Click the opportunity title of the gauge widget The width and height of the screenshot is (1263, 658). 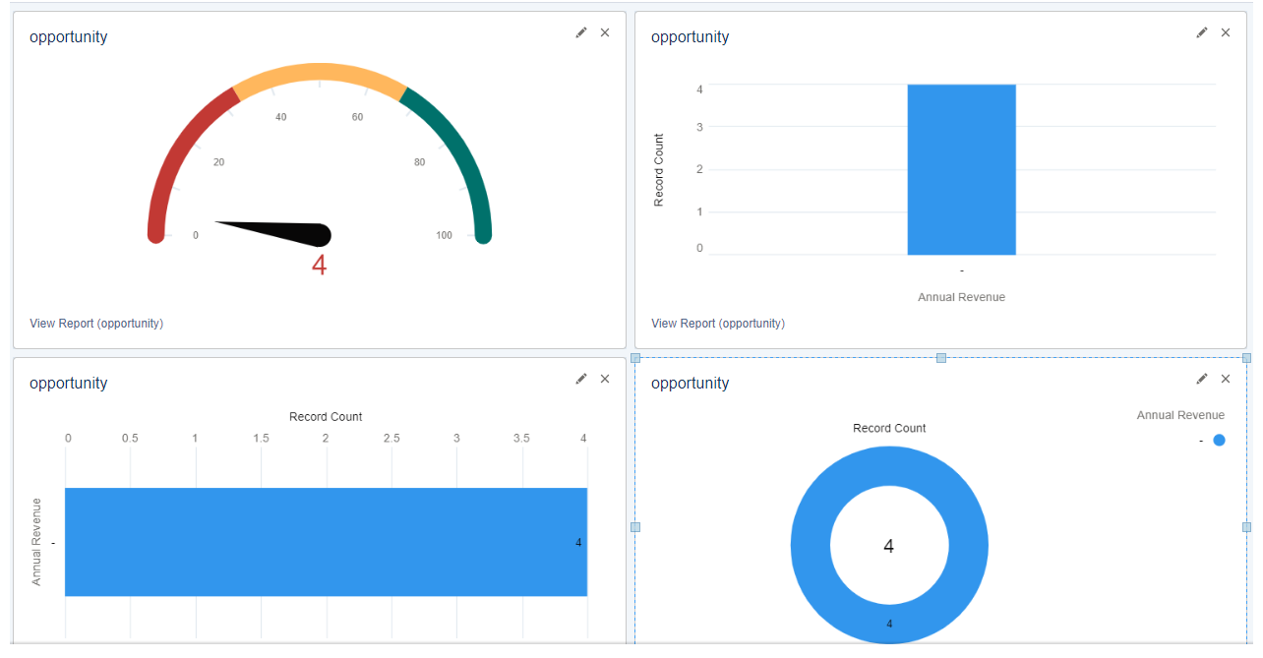68,36
